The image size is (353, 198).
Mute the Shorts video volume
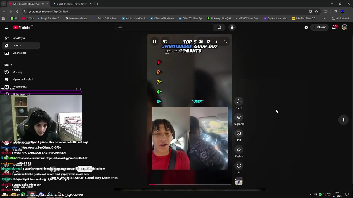pyautogui.click(x=165, y=41)
